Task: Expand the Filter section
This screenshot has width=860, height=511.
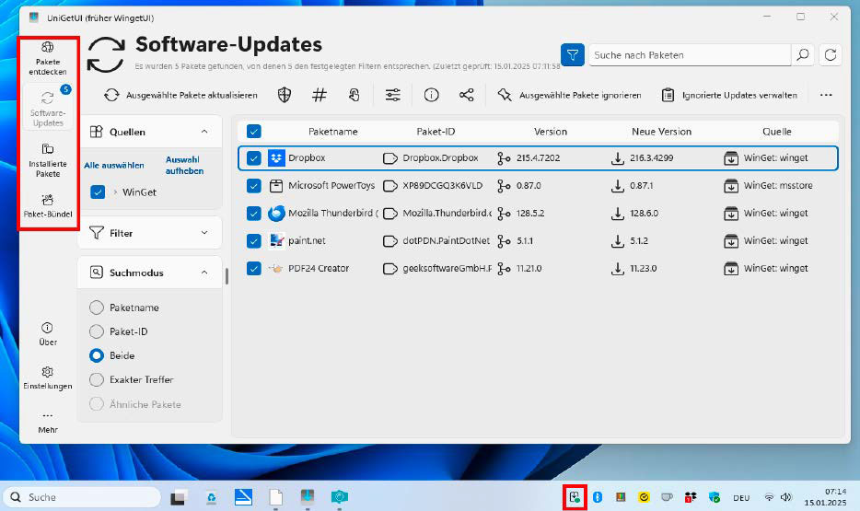Action: pyautogui.click(x=204, y=234)
